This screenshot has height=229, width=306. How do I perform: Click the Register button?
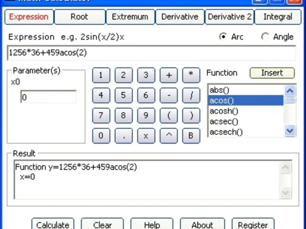(253, 224)
